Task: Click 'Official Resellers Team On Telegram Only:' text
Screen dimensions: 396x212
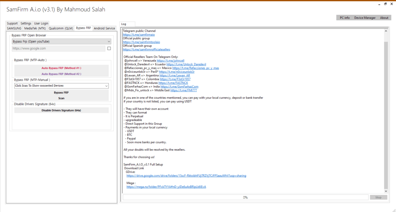Action: (151, 57)
